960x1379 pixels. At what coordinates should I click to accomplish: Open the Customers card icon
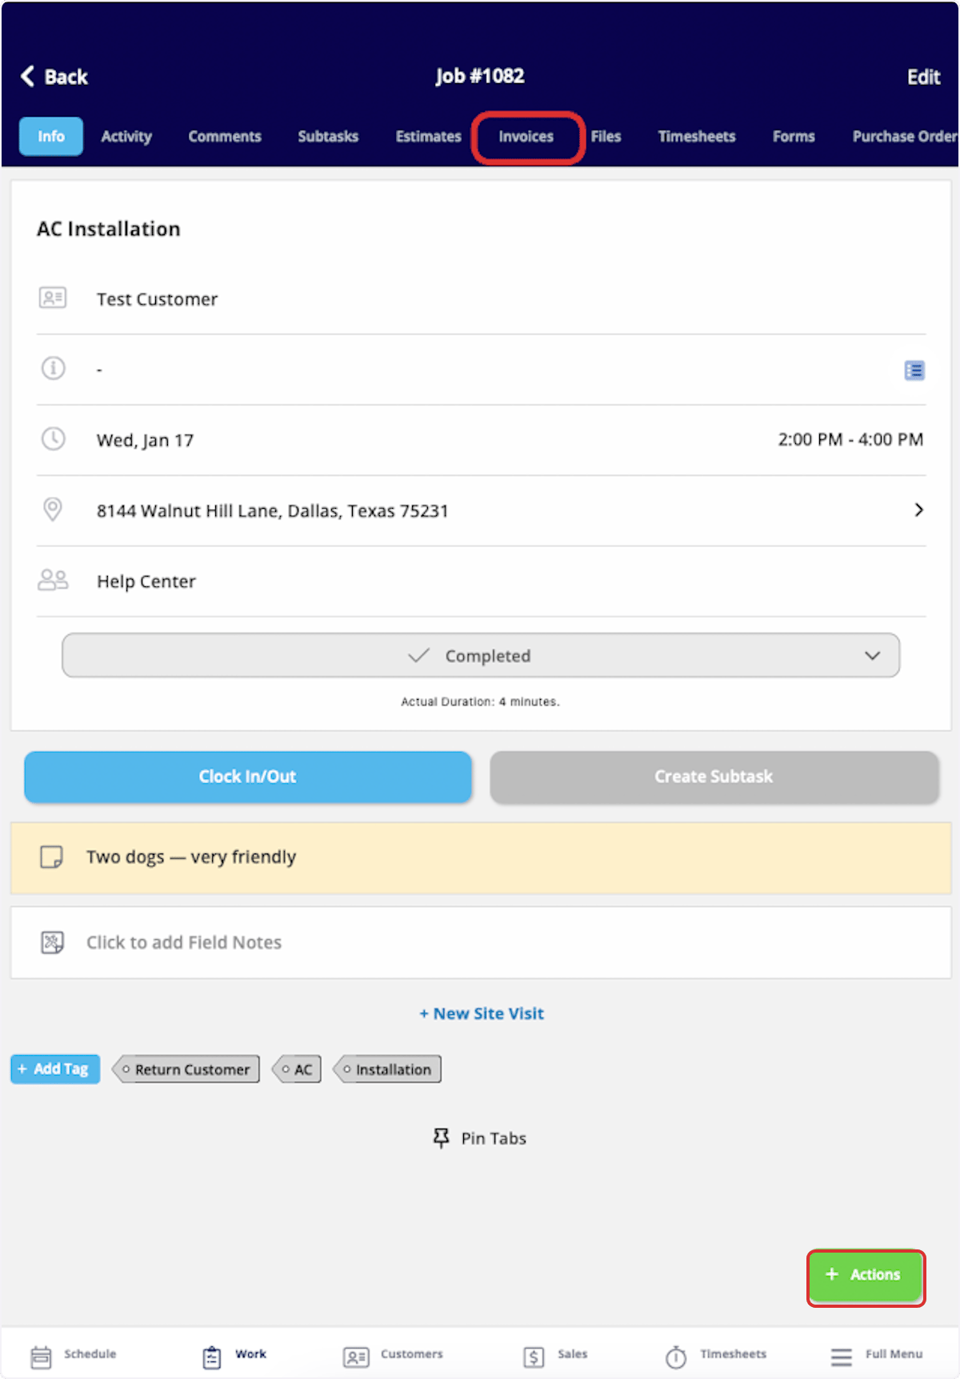tap(356, 1357)
